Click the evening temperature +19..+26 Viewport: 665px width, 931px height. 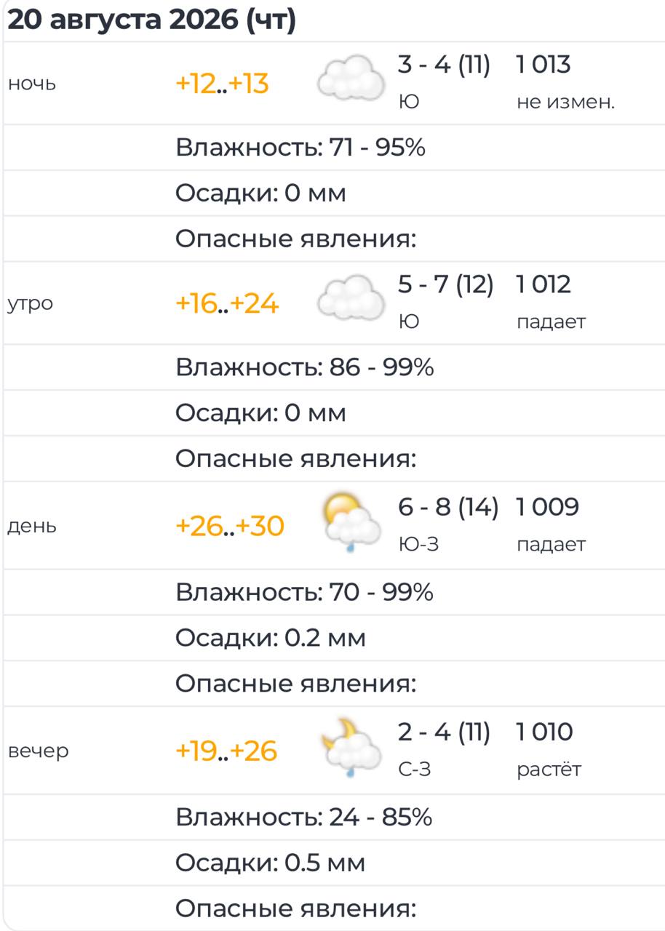226,751
